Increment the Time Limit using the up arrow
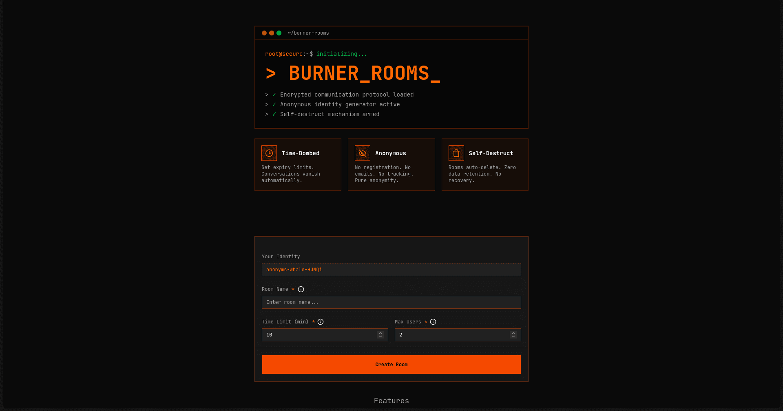 pyautogui.click(x=380, y=333)
